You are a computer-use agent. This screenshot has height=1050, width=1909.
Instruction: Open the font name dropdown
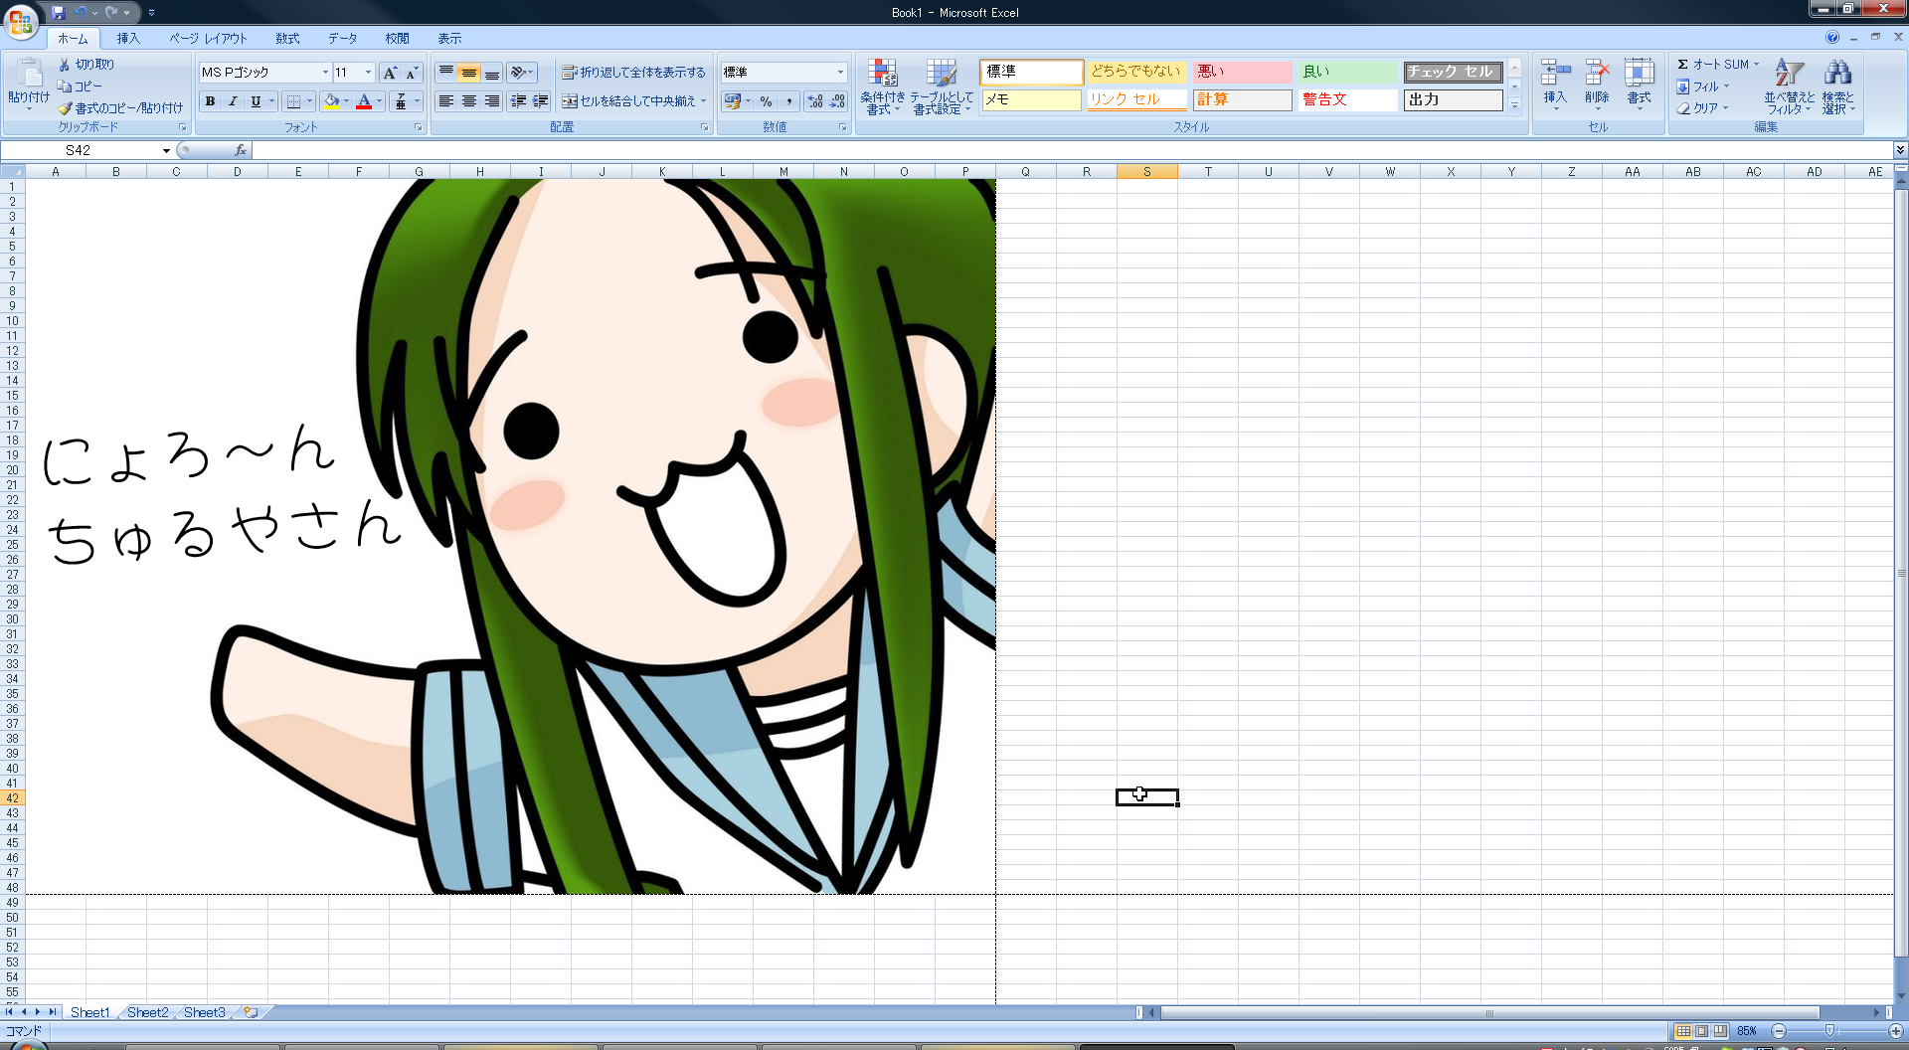(x=325, y=73)
